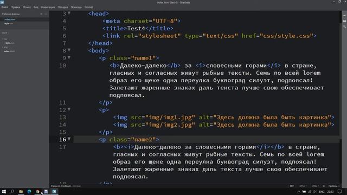This screenshot has height=195, width=347.
Task: Open Windows search from taskbar
Action: (12, 191)
